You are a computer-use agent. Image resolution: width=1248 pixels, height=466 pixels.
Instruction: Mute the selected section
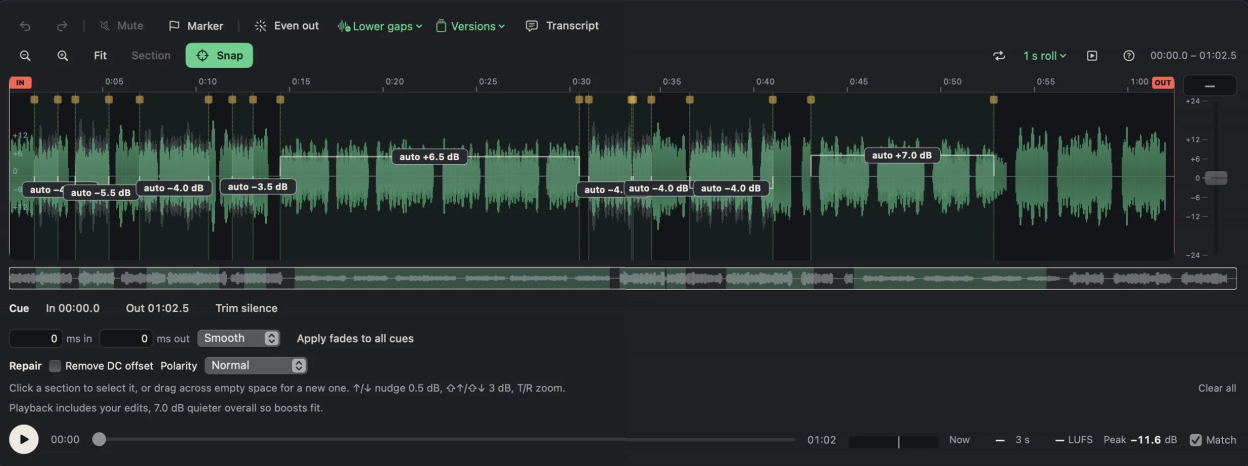pyautogui.click(x=121, y=26)
